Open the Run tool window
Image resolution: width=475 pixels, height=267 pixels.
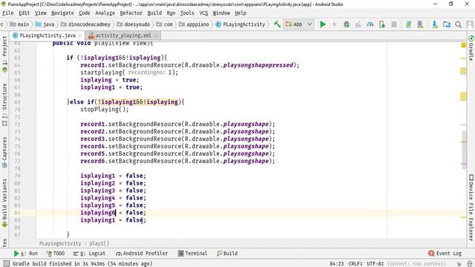click(x=26, y=254)
